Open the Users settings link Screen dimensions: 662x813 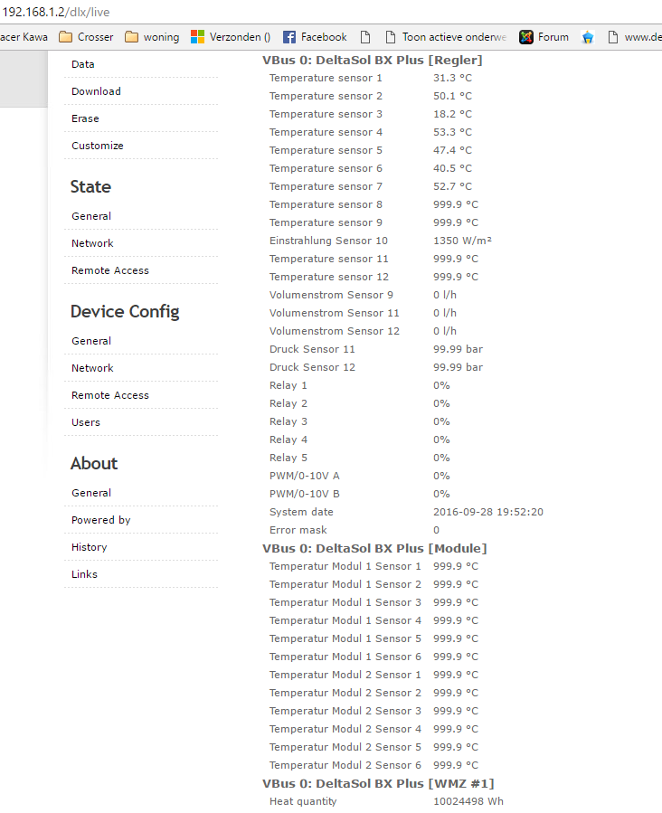coord(86,422)
